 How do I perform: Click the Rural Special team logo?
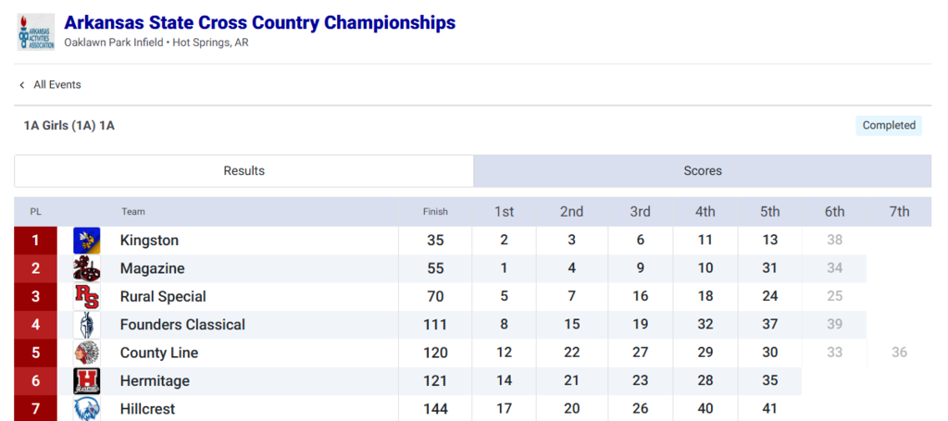[87, 297]
